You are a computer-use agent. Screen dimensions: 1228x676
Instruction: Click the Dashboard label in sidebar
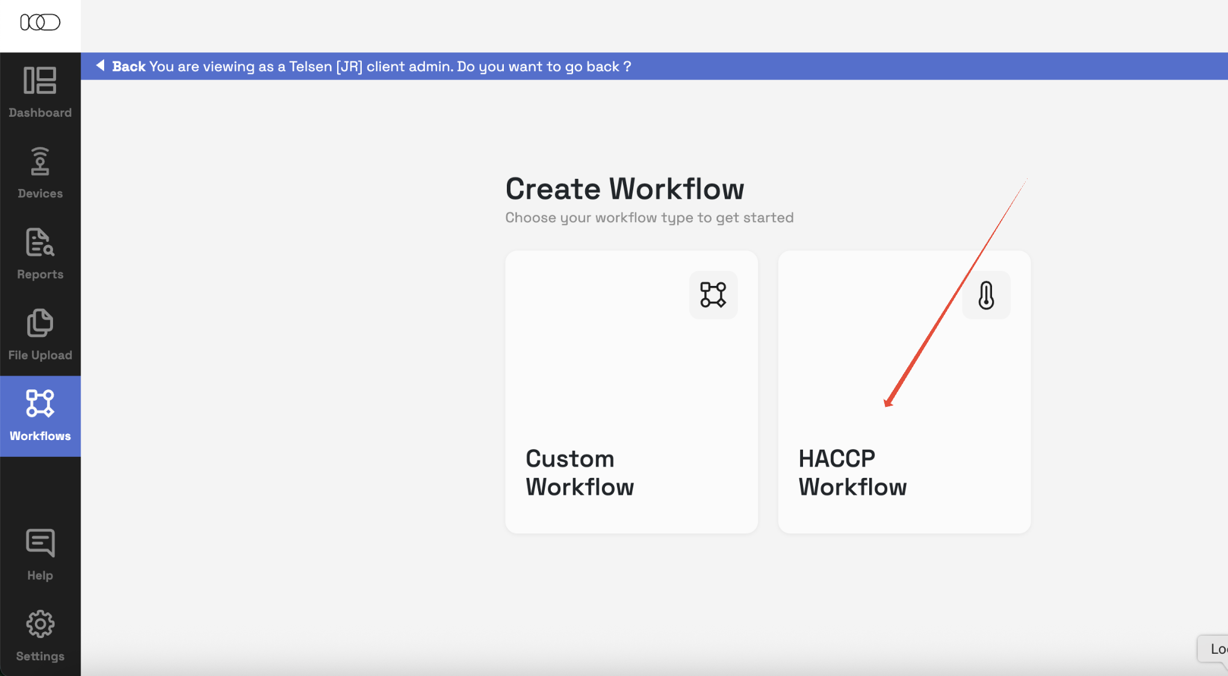tap(40, 113)
